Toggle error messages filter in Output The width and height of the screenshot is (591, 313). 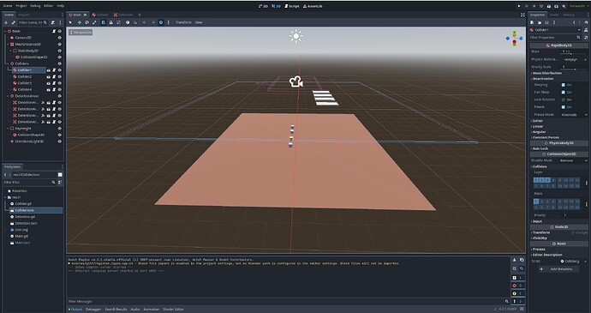pos(517,286)
